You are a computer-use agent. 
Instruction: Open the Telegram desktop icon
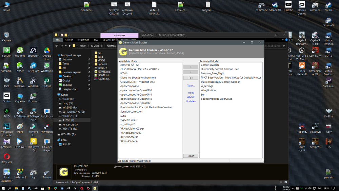tap(33, 66)
